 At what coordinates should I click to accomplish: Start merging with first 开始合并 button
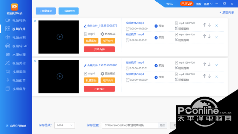99,49
